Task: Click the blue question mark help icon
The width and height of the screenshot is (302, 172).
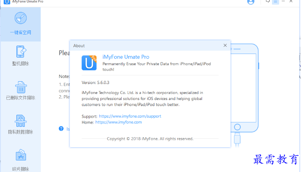Action: [61, 129]
